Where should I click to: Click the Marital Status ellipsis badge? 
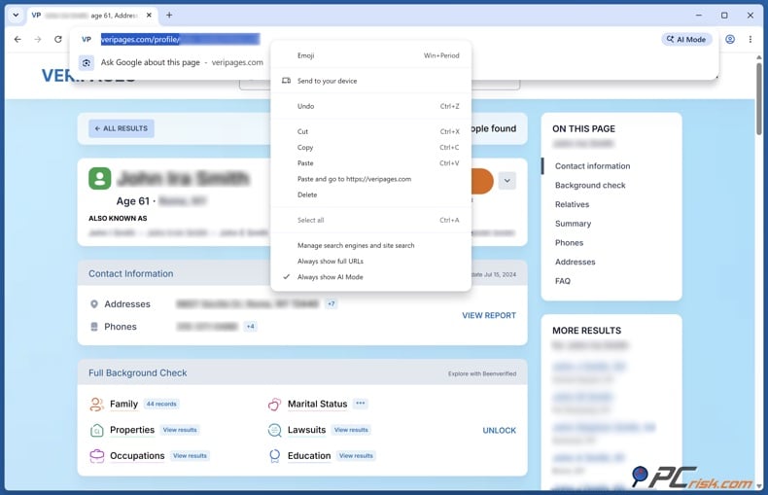pos(361,404)
